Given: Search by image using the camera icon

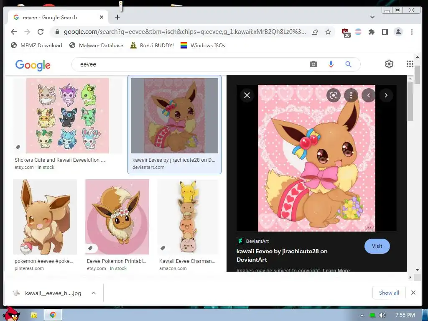Looking at the screenshot, I should [x=313, y=64].
